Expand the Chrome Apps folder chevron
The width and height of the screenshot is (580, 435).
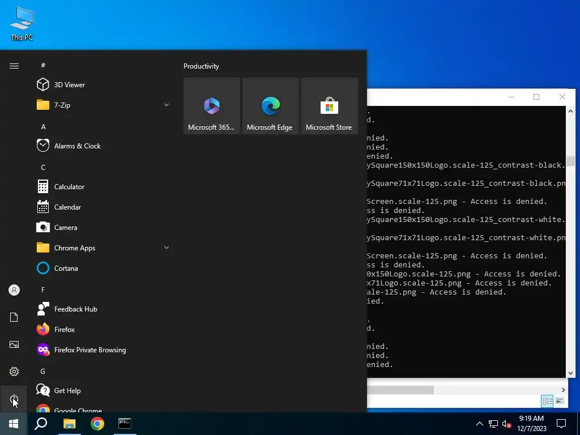pos(167,248)
